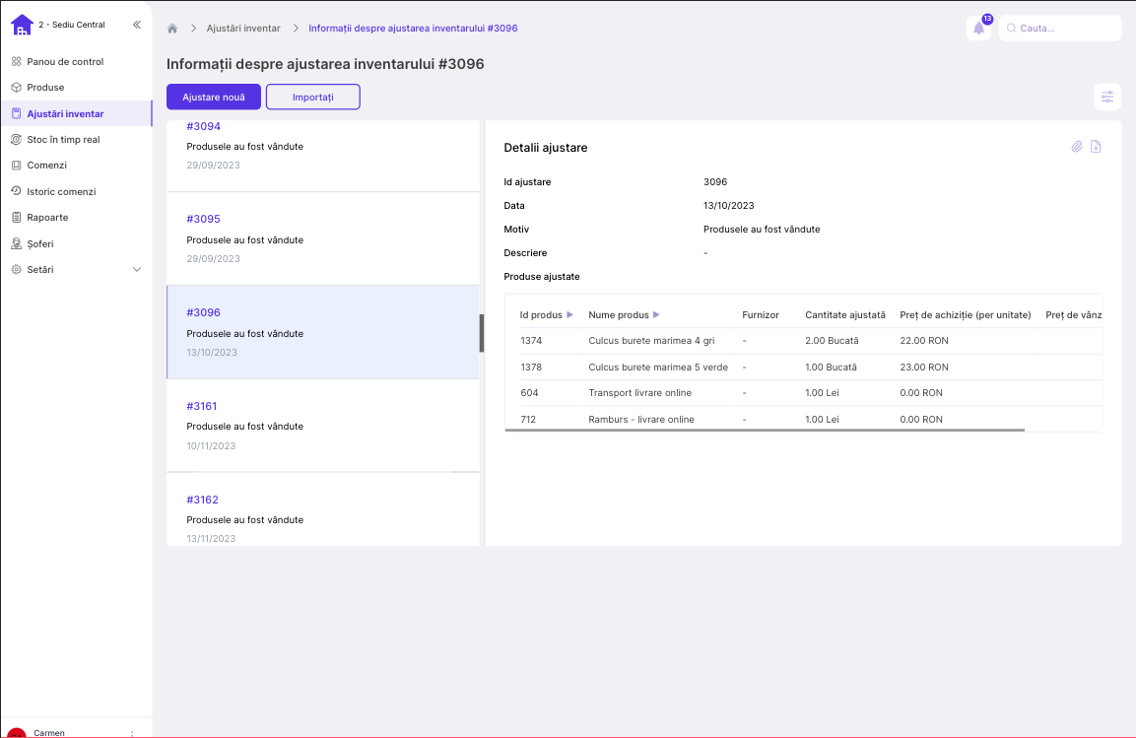Click the export document icon
Screen dimensions: 1136x738
pyautogui.click(x=1096, y=147)
